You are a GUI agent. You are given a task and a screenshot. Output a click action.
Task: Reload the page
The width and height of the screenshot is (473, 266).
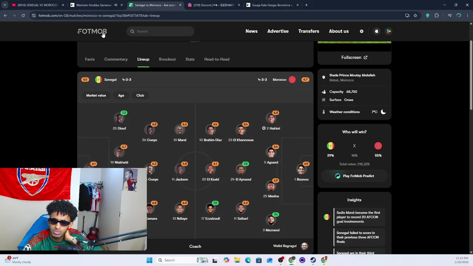point(23,16)
